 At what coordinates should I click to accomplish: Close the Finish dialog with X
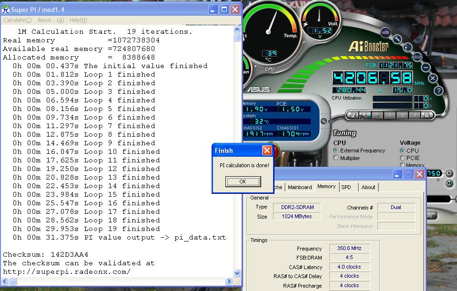(267, 151)
